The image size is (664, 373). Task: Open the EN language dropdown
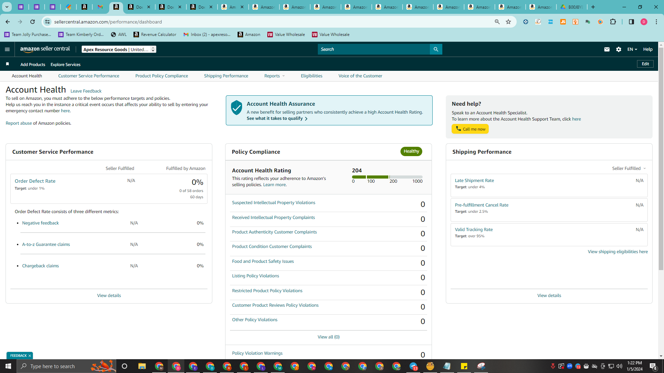(x=632, y=49)
